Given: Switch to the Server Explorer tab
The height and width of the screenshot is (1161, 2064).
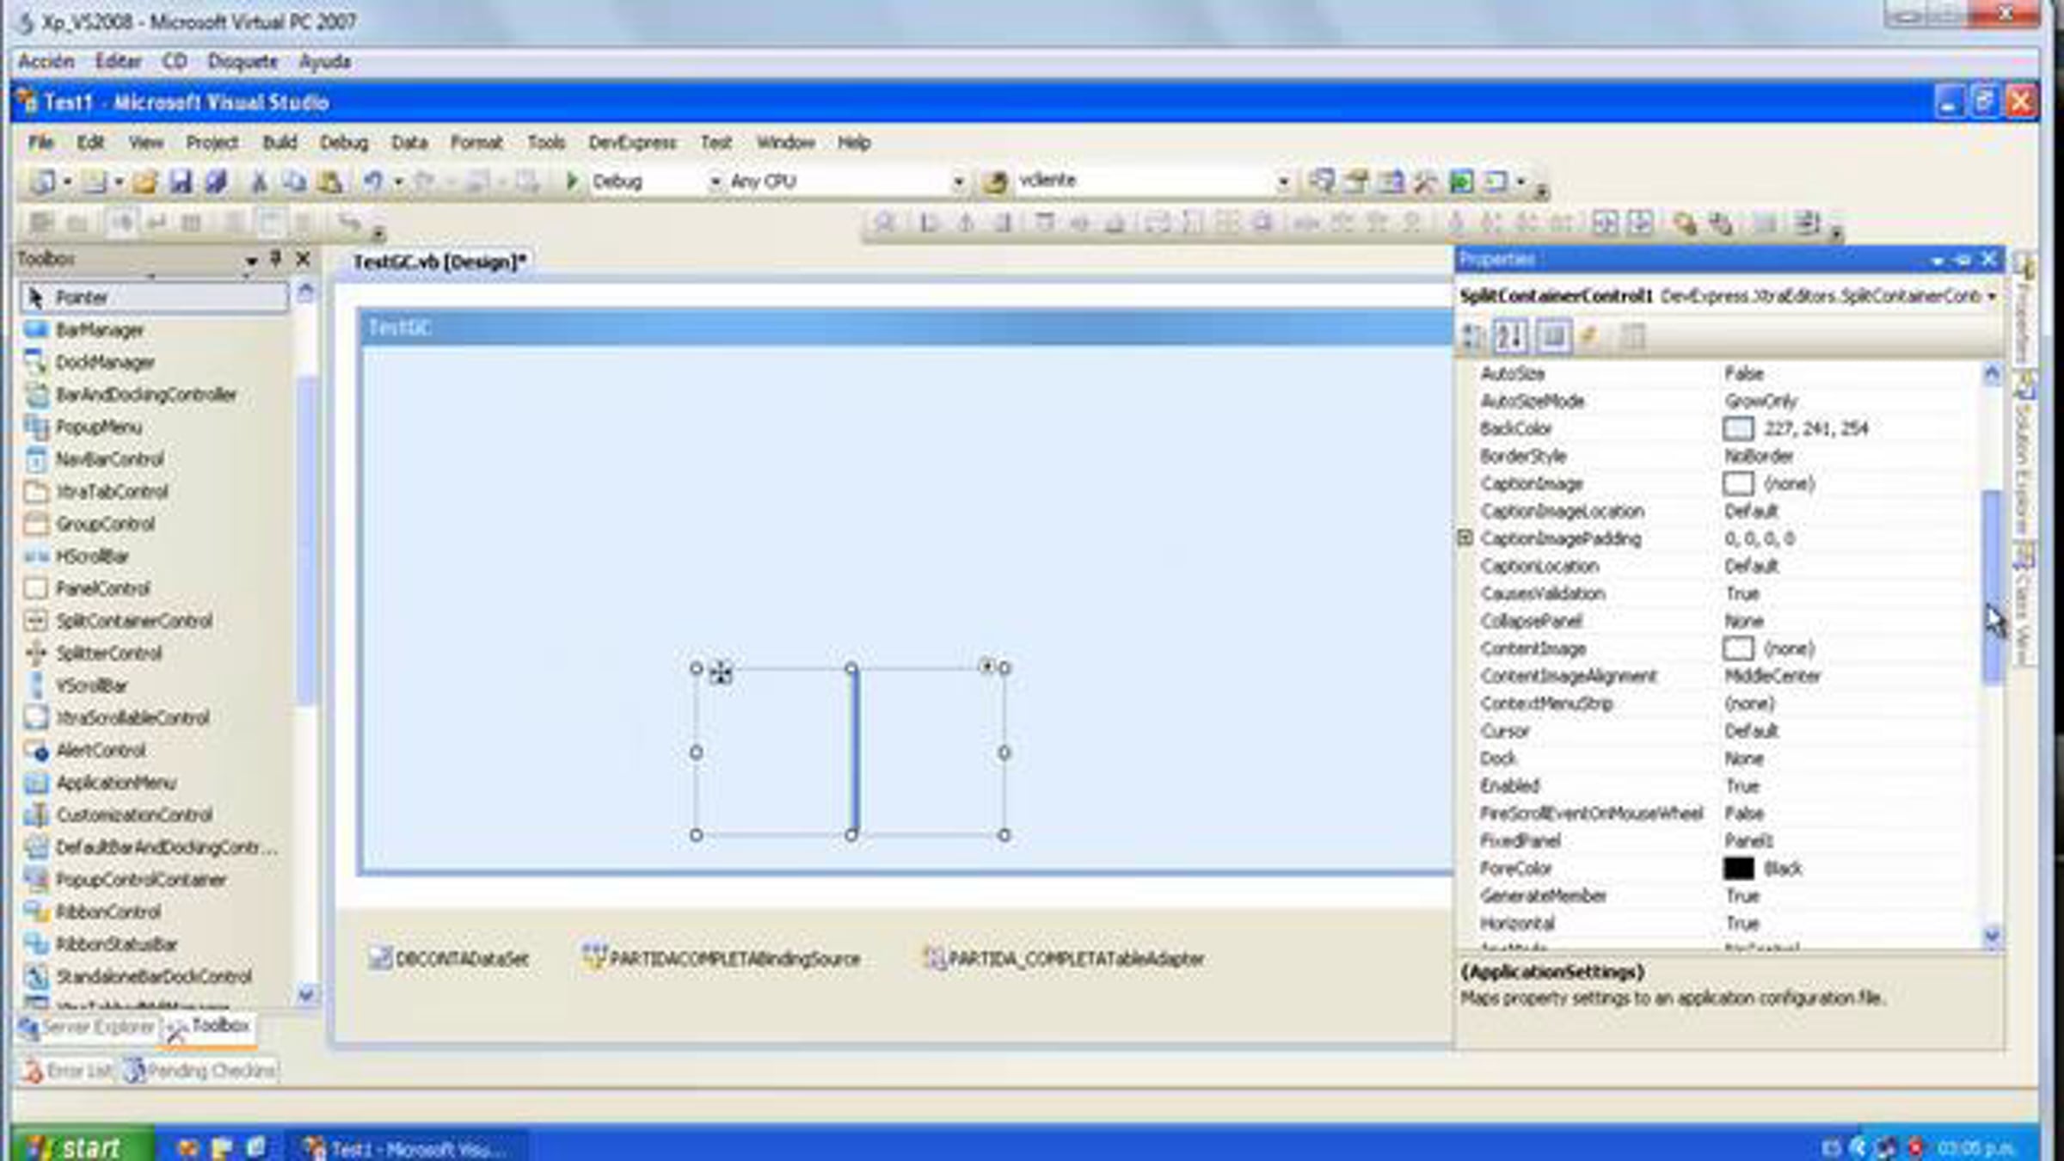Looking at the screenshot, I should coord(88,1027).
